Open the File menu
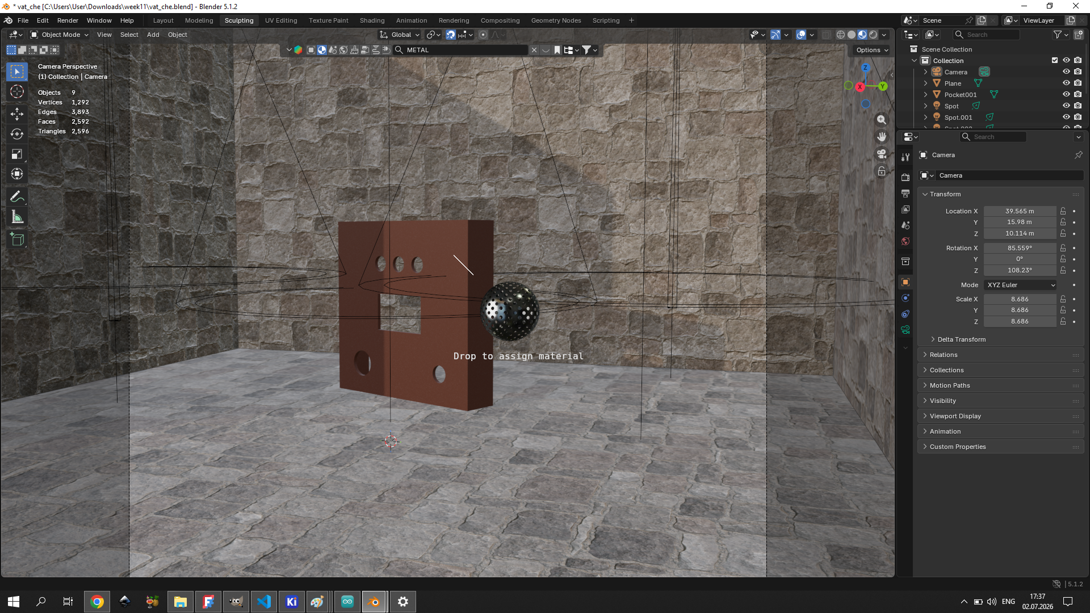 tap(23, 20)
